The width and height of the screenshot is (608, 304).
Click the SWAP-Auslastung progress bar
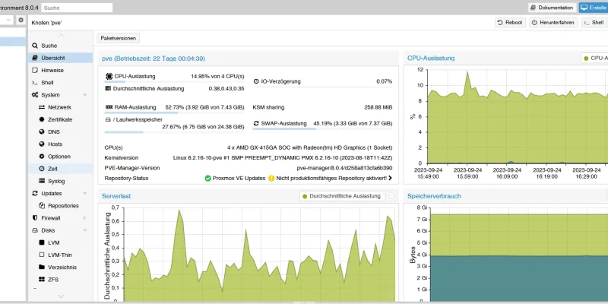click(x=322, y=128)
